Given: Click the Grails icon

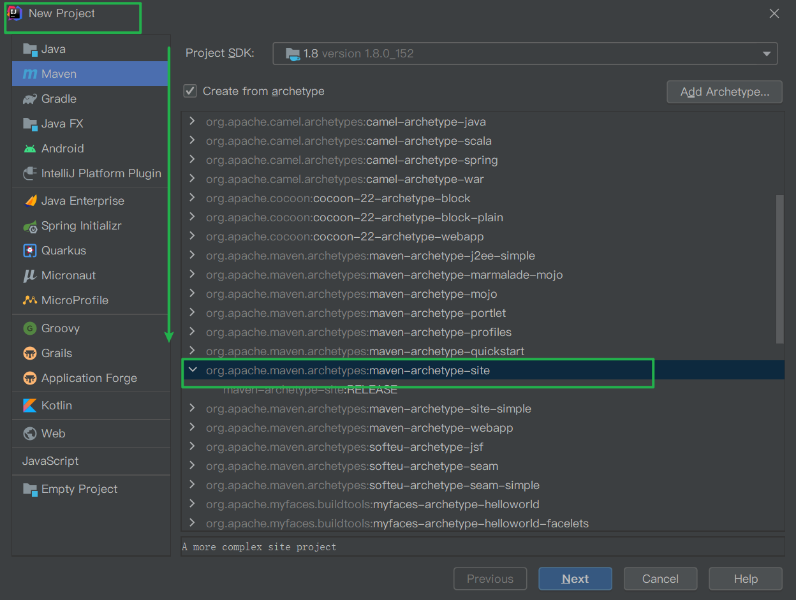Looking at the screenshot, I should click(x=30, y=353).
